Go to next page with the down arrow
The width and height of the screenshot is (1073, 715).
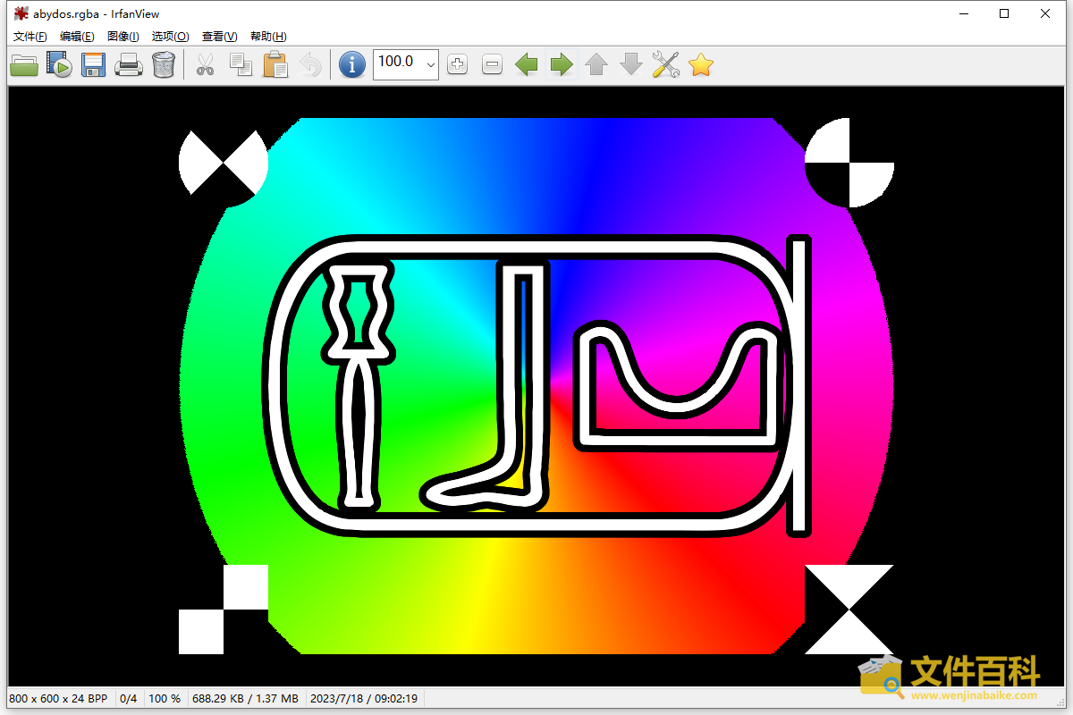(x=631, y=64)
